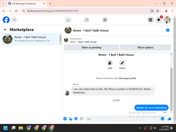The image size is (176, 132).
Task: Show hidden system tray icons
Action: point(140,128)
